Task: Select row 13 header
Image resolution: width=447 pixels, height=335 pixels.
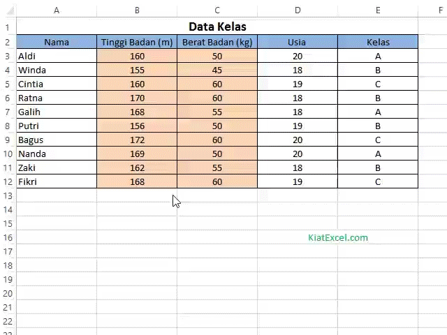Action: [x=8, y=195]
